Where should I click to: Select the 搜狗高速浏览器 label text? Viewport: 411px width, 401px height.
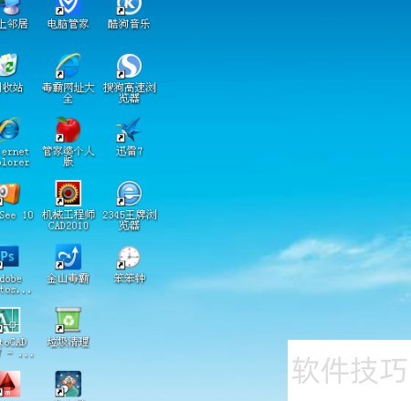[130, 93]
